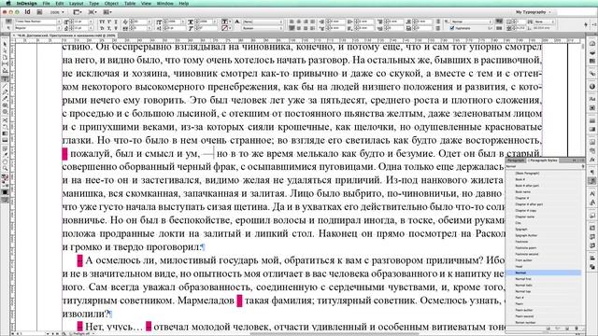Toggle the Hyphenate checkbox
Image resolution: width=598 pixels, height=336 pixels.
pyautogui.click(x=452, y=28)
